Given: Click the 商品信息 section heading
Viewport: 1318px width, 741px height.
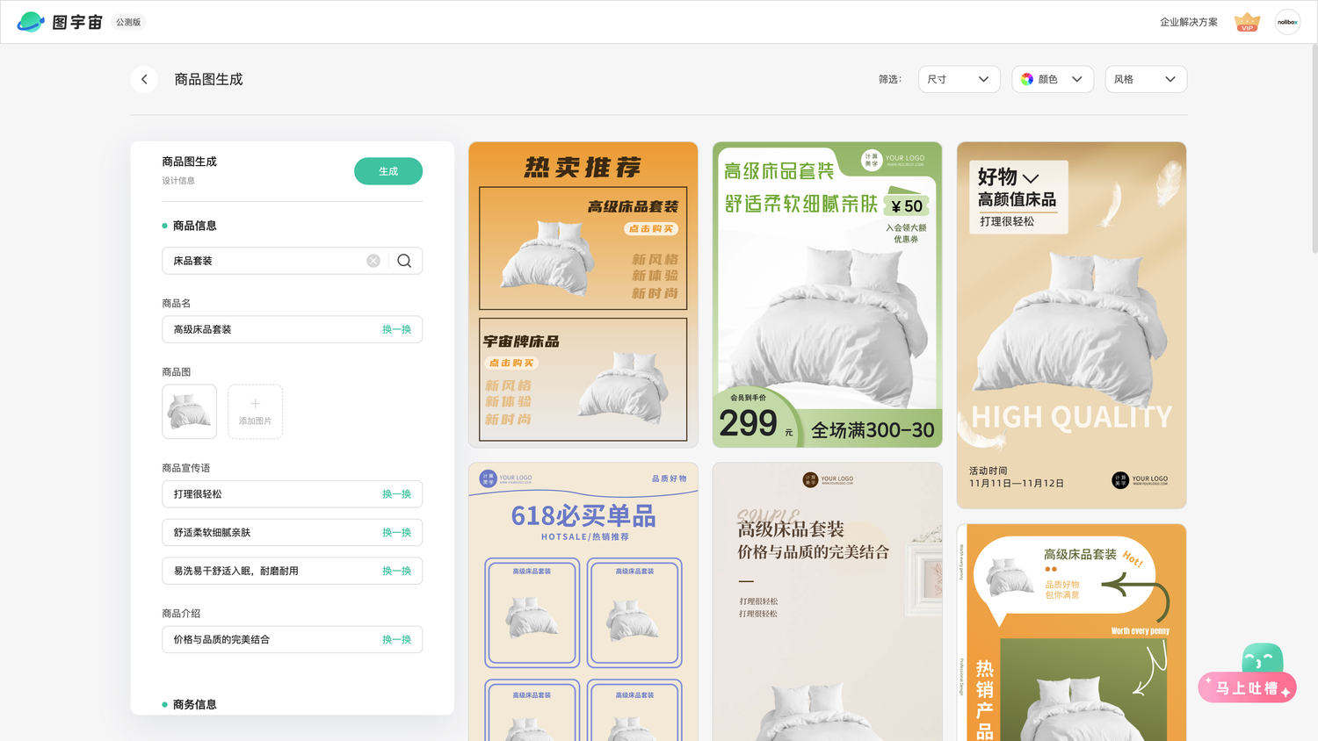Looking at the screenshot, I should (x=194, y=226).
